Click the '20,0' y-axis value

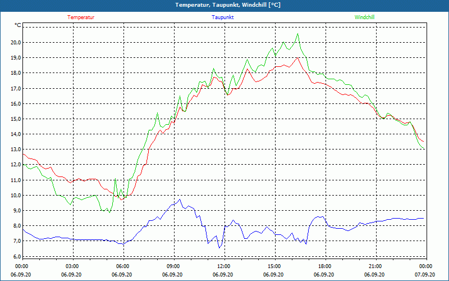(x=16, y=43)
